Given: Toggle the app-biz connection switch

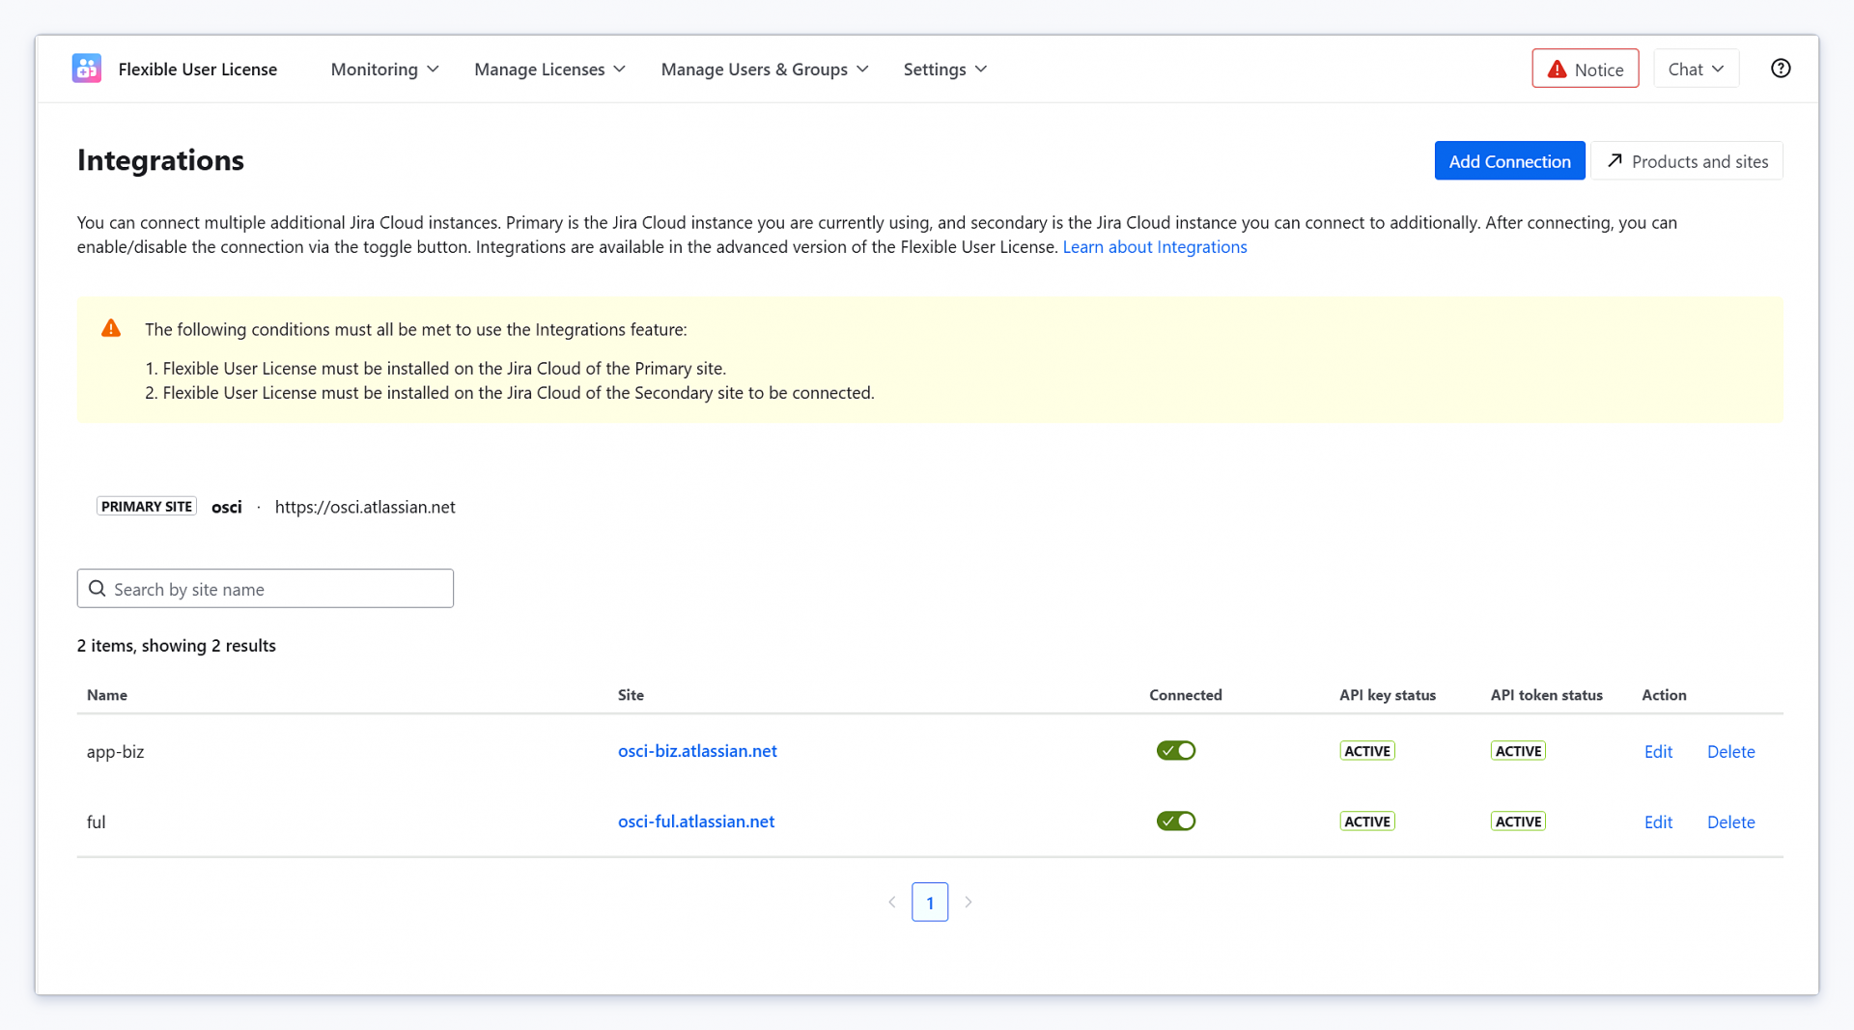Looking at the screenshot, I should coord(1176,751).
